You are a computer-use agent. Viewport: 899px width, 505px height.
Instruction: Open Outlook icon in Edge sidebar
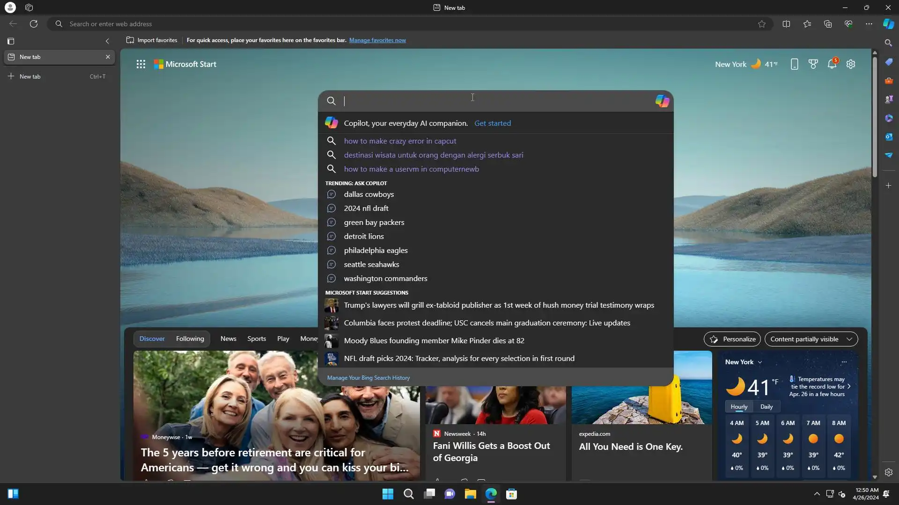coord(889,137)
